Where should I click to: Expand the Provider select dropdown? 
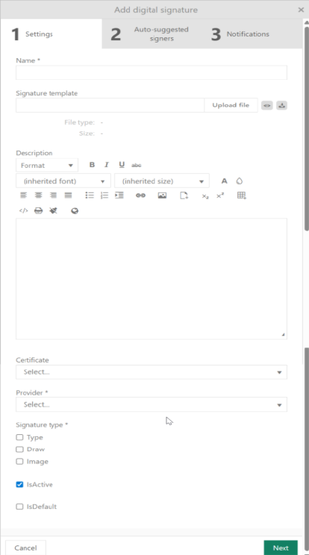[x=152, y=404]
